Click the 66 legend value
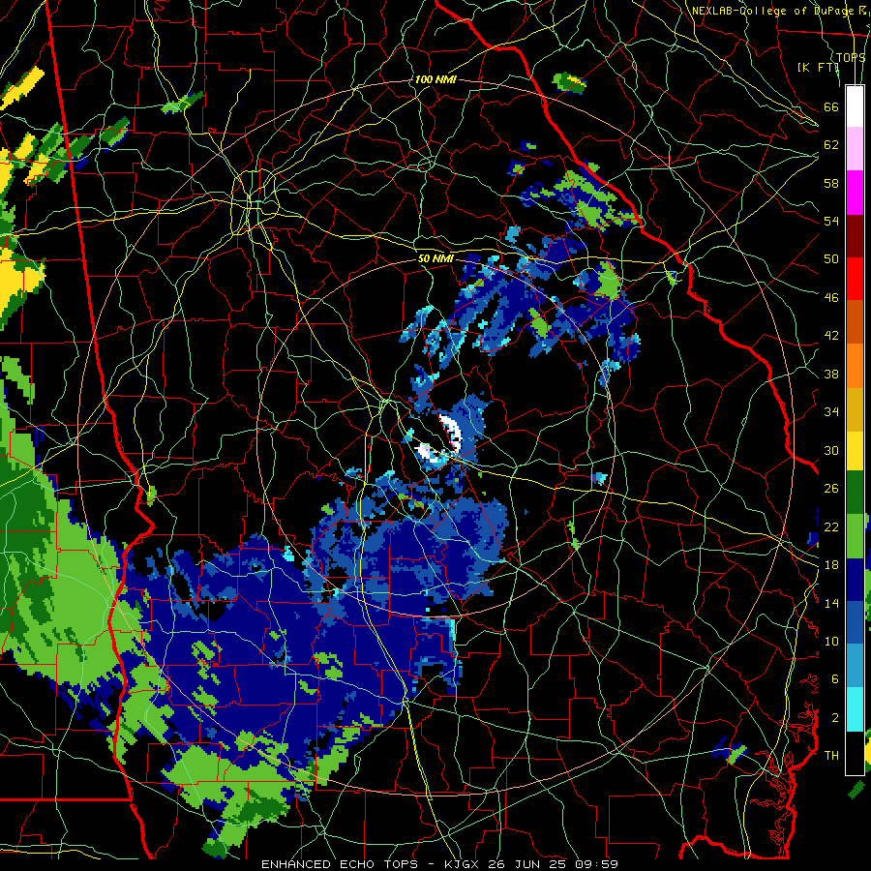 [831, 106]
